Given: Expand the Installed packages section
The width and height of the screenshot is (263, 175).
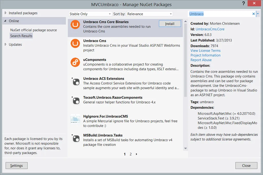Looking at the screenshot, I should [x=6, y=13].
